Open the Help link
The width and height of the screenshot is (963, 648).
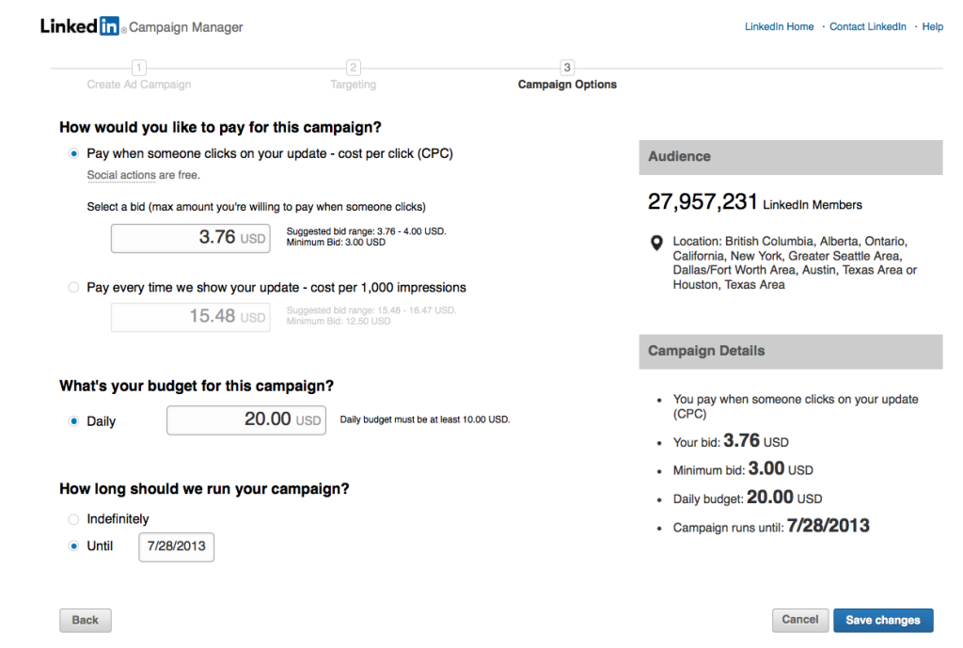[932, 26]
